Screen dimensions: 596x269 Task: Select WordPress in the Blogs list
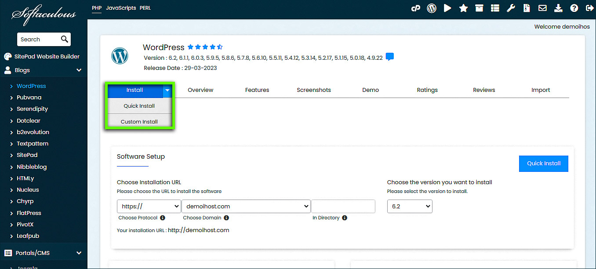[31, 86]
